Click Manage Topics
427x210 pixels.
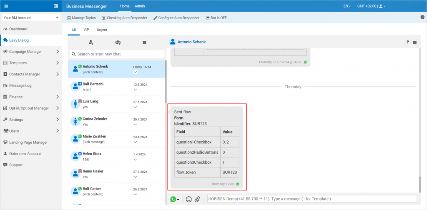[x=81, y=18]
